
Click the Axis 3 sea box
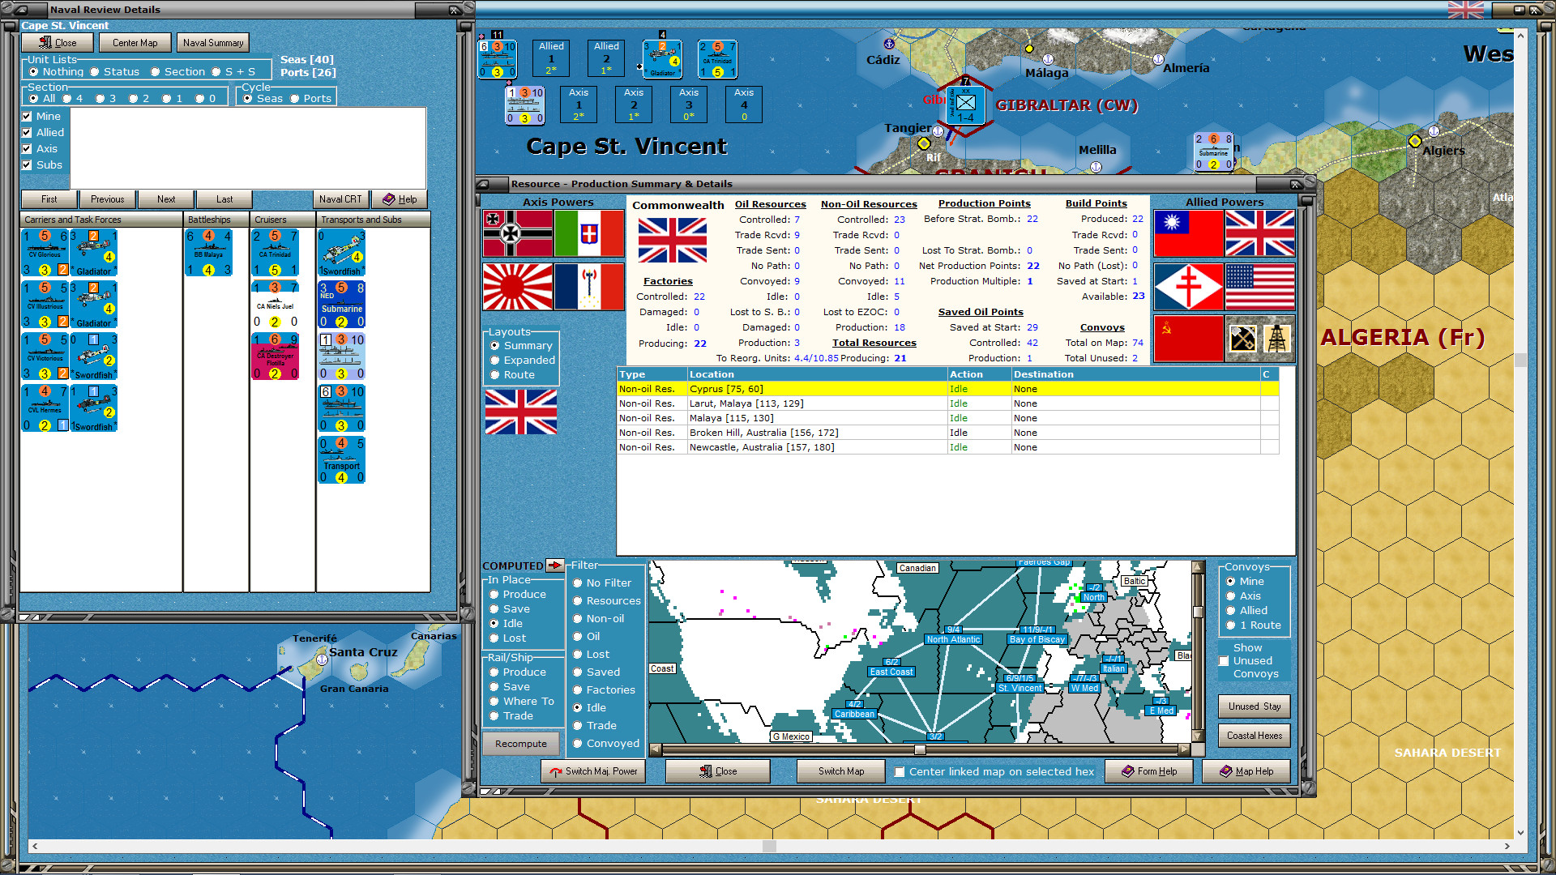click(x=689, y=105)
